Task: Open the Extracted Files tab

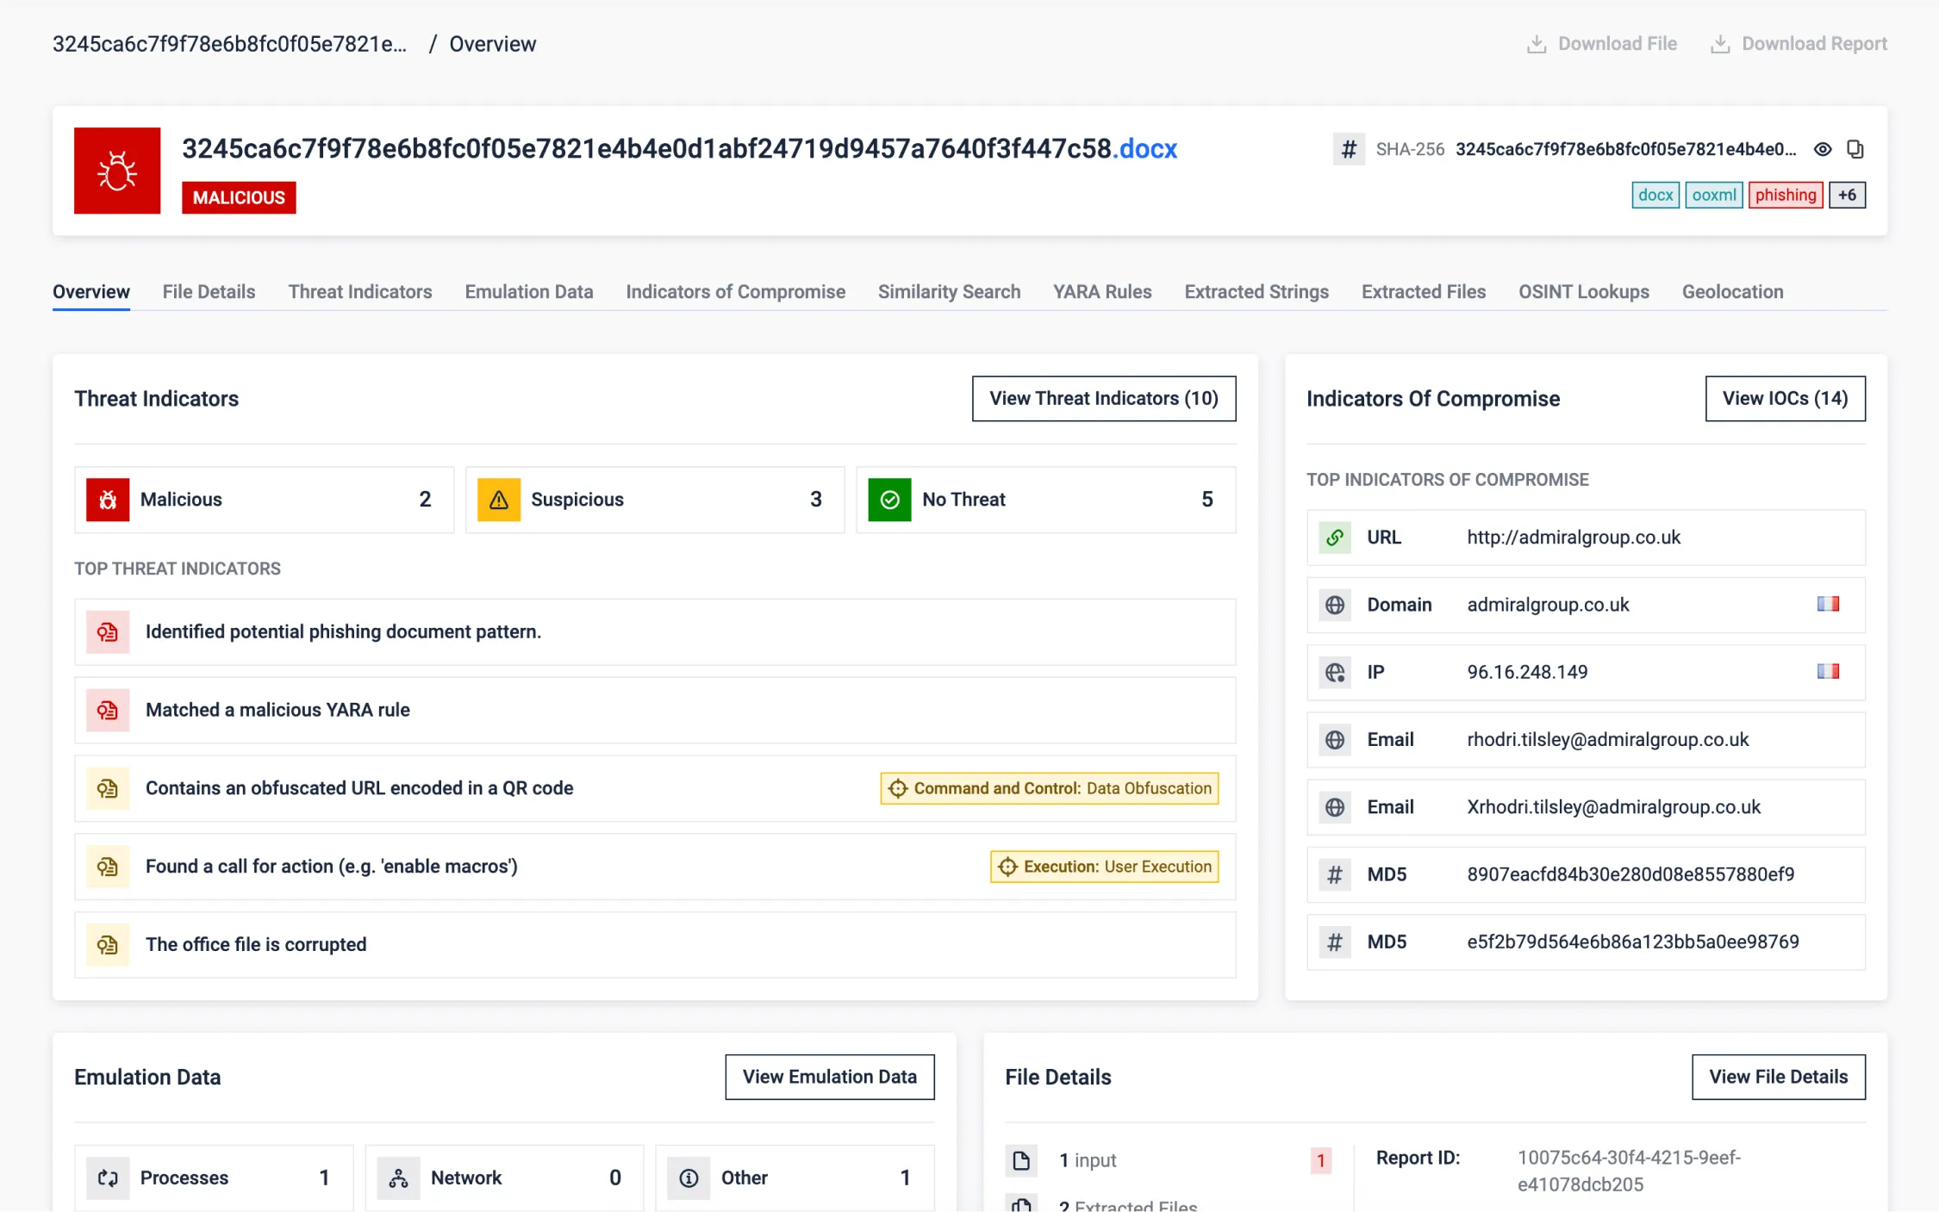Action: coord(1424,292)
